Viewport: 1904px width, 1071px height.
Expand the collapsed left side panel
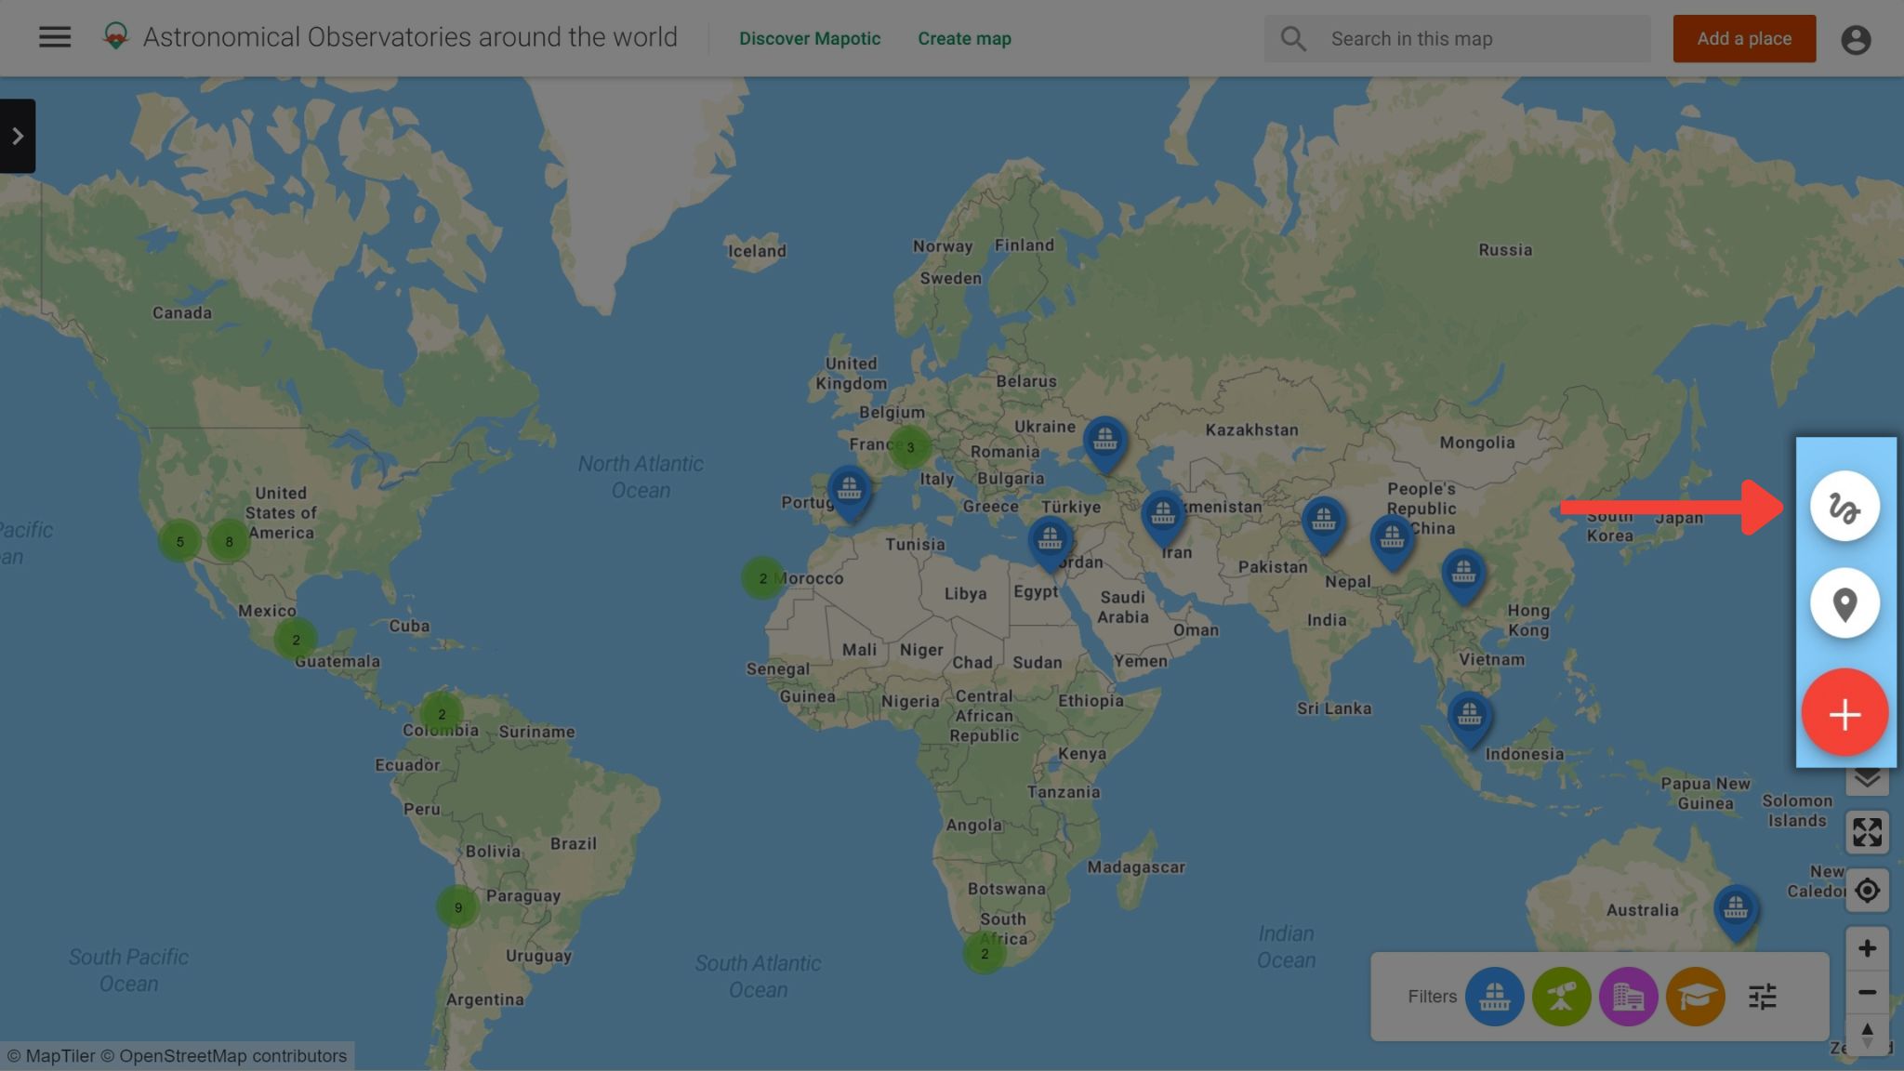(x=18, y=136)
